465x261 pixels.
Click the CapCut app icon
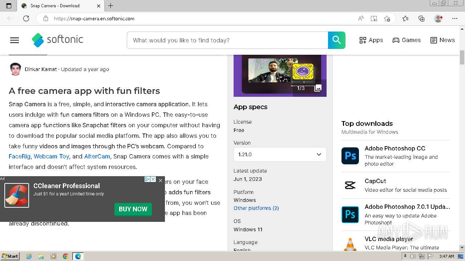tap(350, 186)
